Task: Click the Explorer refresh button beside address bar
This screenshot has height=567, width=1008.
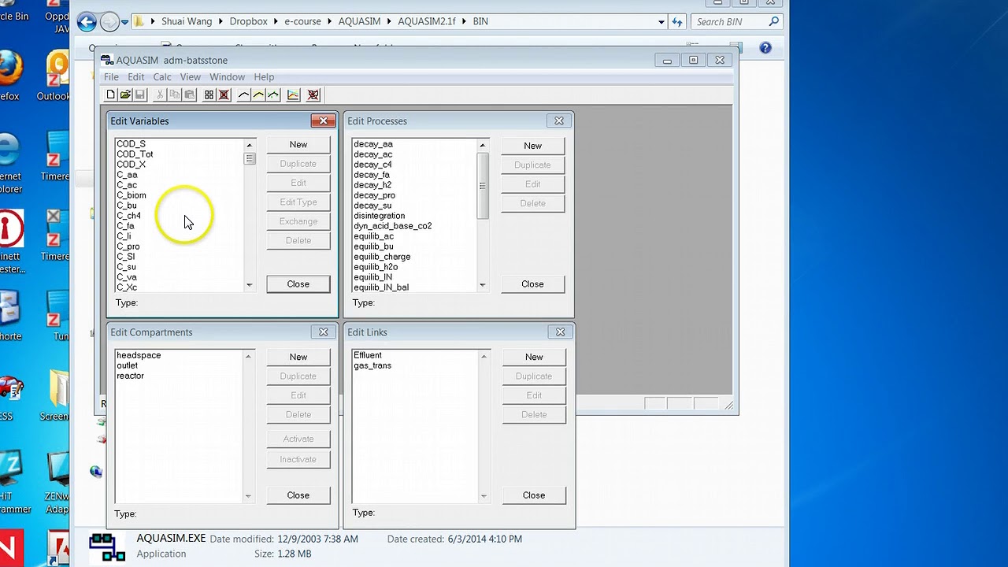Action: click(x=678, y=22)
